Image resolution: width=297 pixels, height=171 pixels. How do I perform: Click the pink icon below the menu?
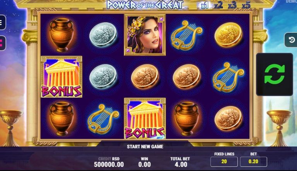click(x=2, y=43)
